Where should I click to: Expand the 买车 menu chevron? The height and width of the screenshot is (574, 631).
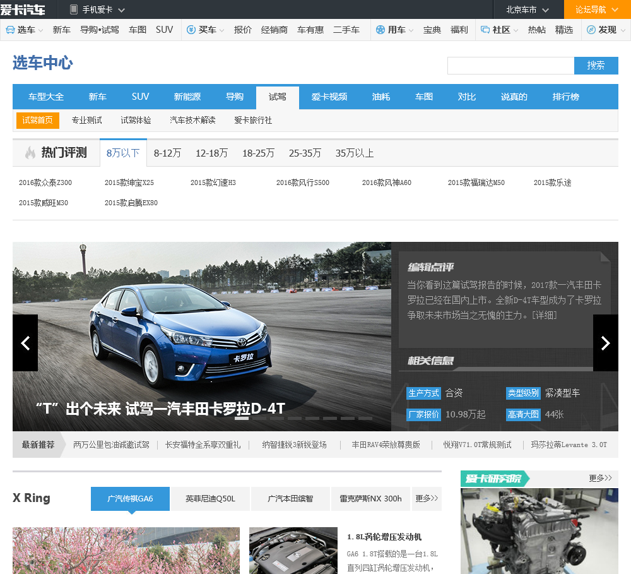[x=221, y=30]
